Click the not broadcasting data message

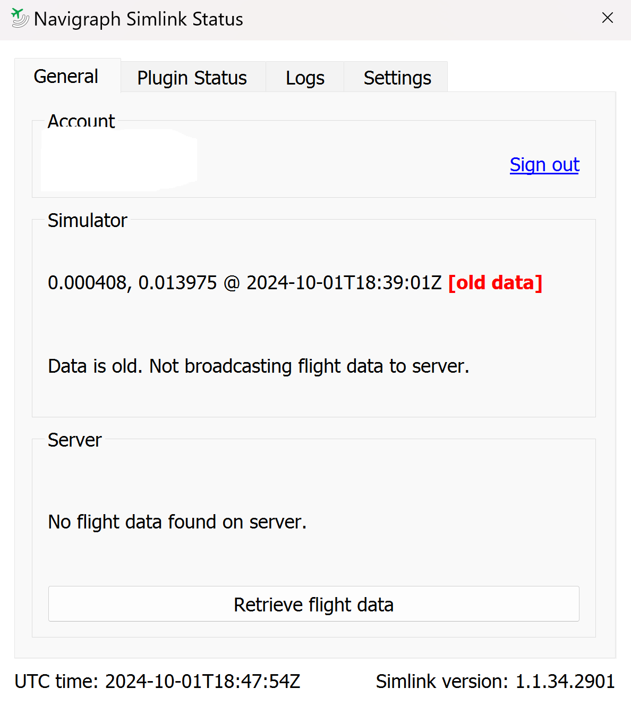[x=258, y=366]
